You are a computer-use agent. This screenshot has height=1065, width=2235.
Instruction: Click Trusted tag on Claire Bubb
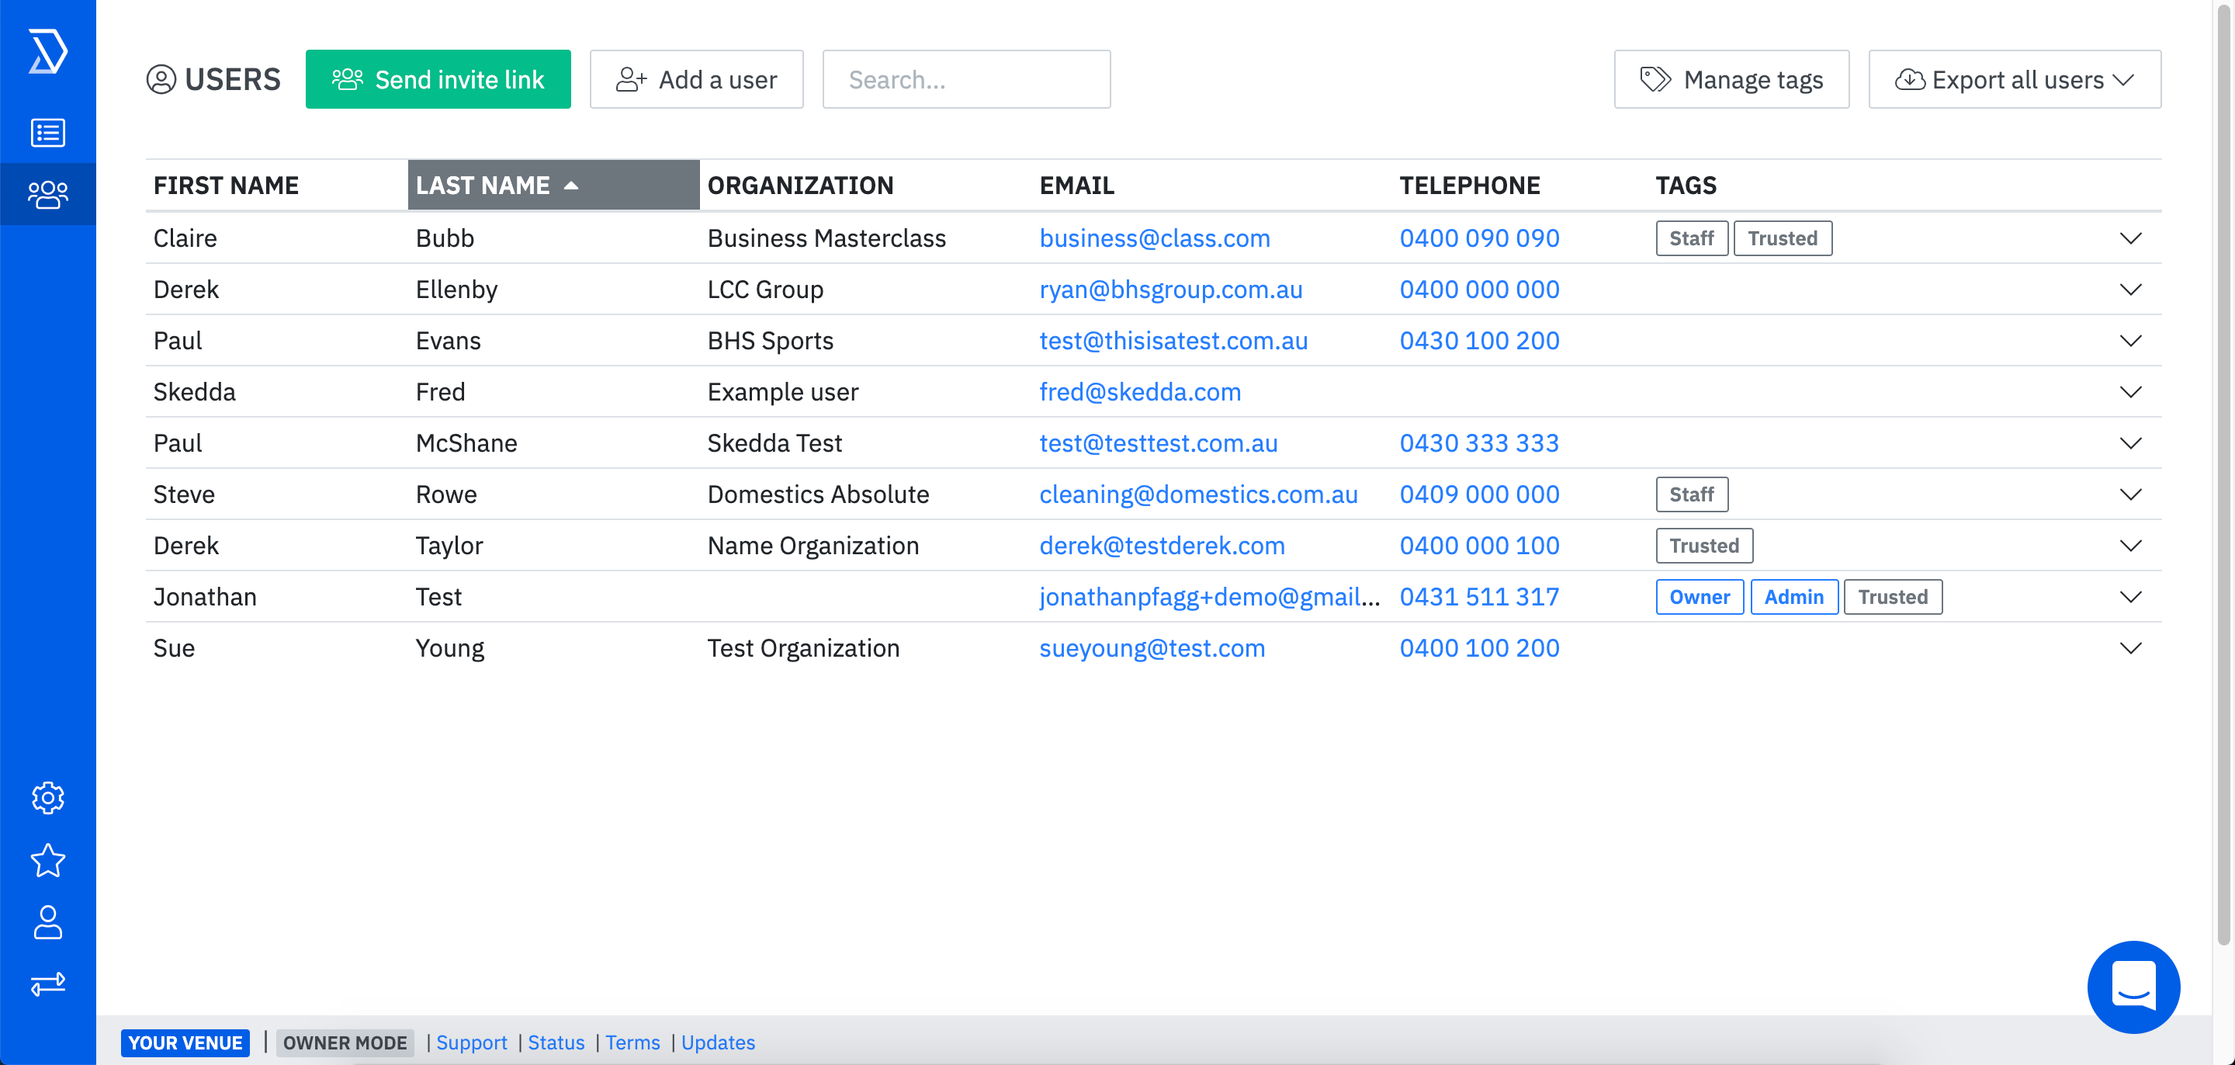pos(1782,238)
